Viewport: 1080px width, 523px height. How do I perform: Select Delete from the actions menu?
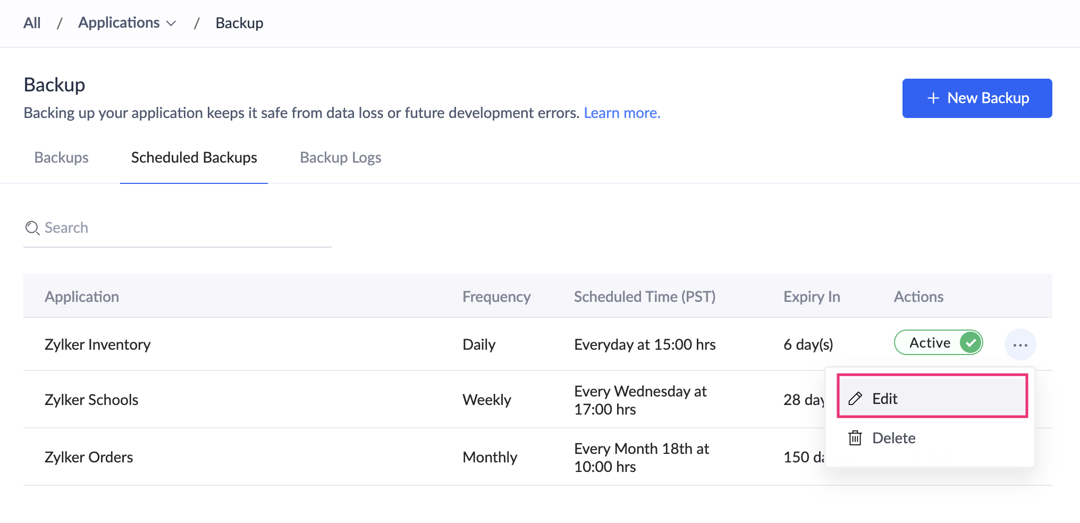[x=893, y=437]
